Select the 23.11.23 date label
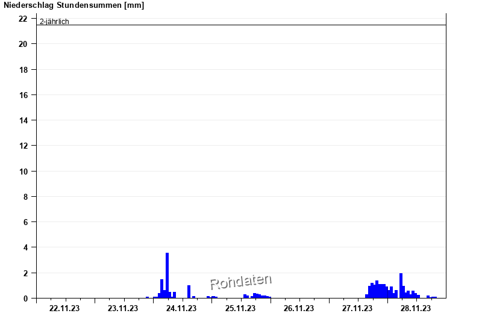482x331 pixels. [x=123, y=309]
